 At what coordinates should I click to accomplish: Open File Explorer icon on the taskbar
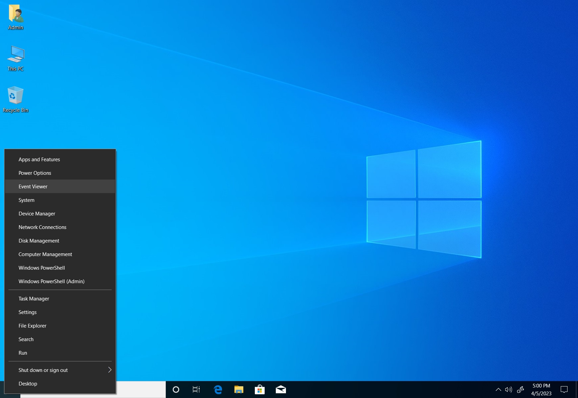coord(239,390)
